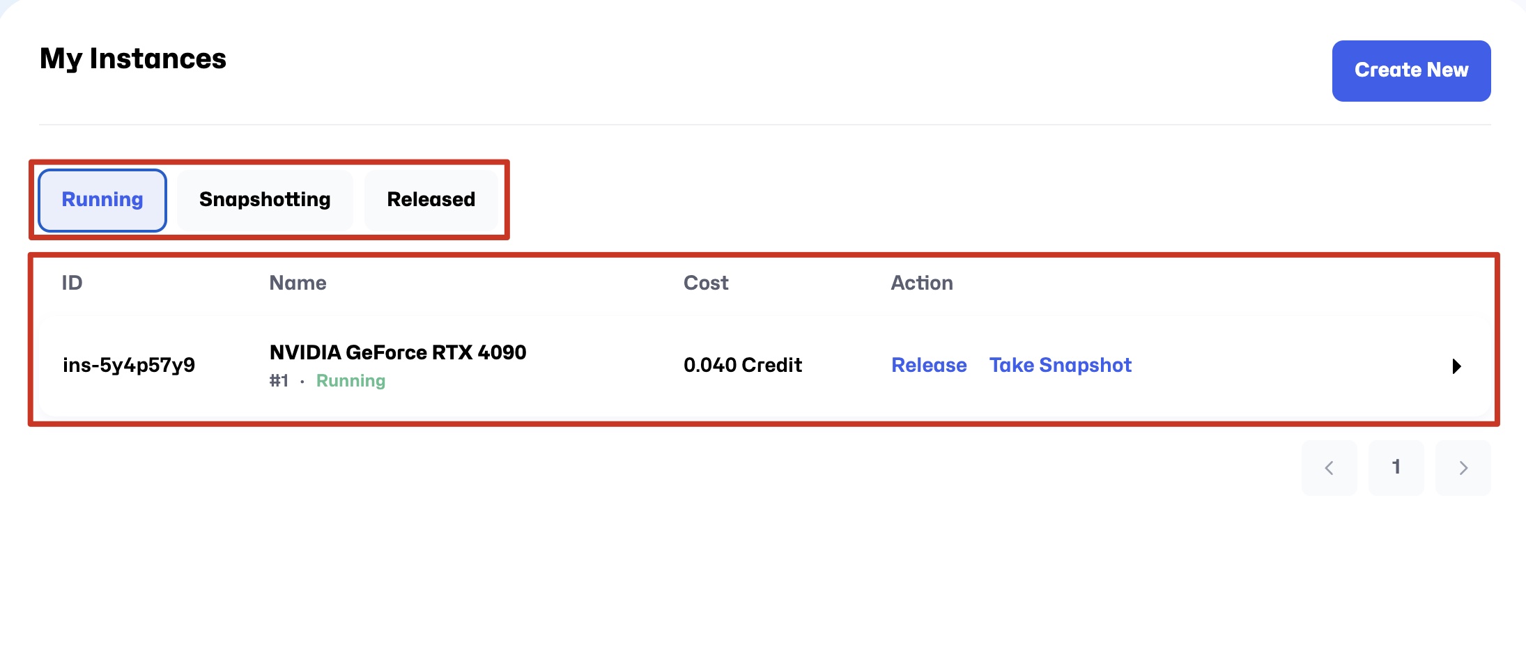Click the Name column header
Screen dimensions: 1526x663
coord(298,283)
